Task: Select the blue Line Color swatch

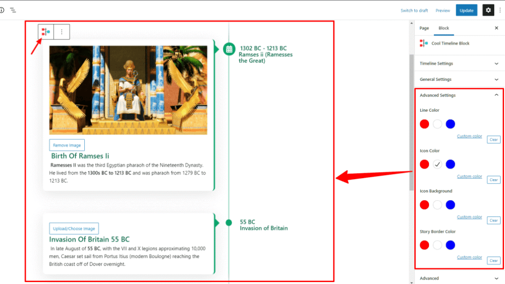Action: (x=450, y=124)
